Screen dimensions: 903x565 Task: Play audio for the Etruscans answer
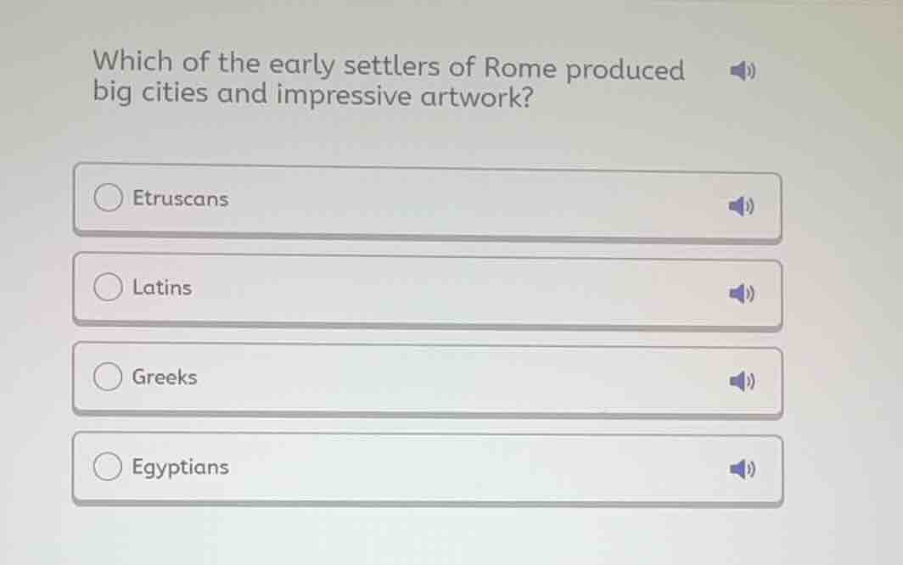click(x=743, y=204)
